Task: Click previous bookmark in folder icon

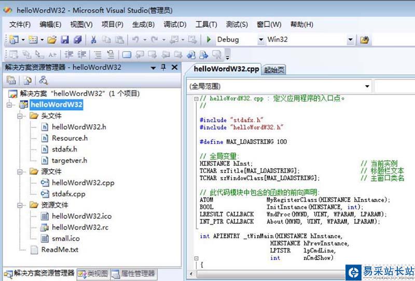Action: coord(165,55)
